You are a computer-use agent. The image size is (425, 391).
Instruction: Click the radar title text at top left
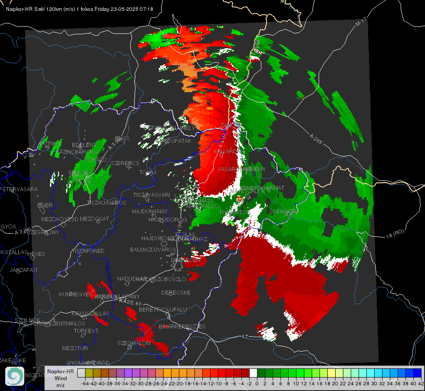[79, 9]
